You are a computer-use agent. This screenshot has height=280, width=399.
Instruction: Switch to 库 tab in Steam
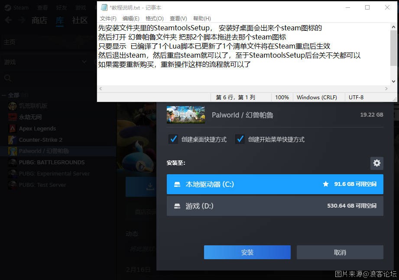[60, 20]
